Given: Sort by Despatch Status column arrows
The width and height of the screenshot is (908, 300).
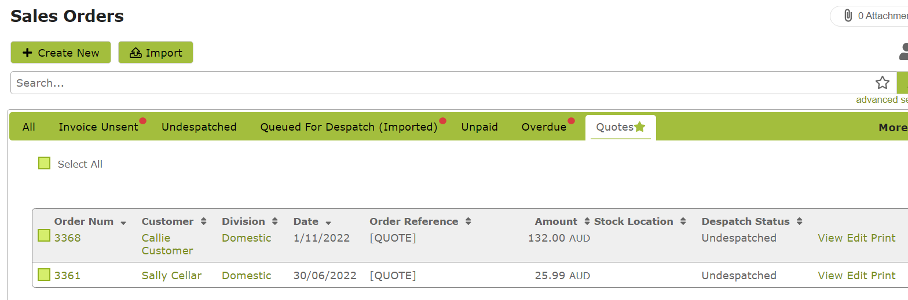Looking at the screenshot, I should pos(799,221).
